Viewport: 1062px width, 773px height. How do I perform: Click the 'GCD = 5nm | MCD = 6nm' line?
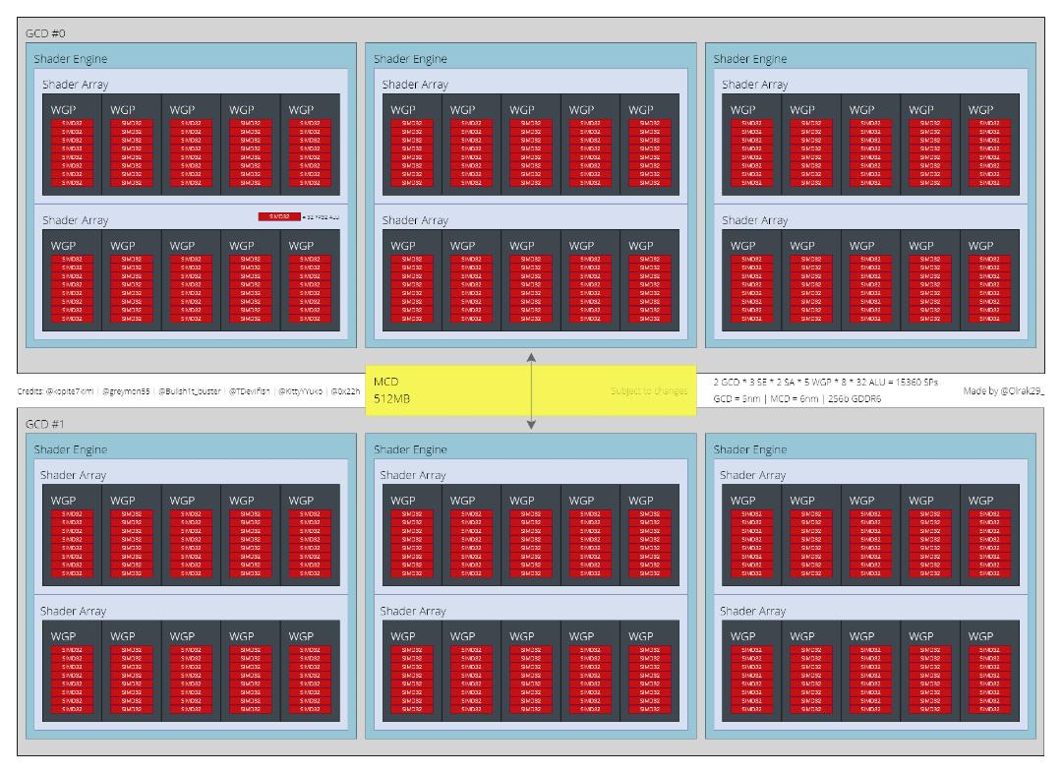pyautogui.click(x=797, y=399)
